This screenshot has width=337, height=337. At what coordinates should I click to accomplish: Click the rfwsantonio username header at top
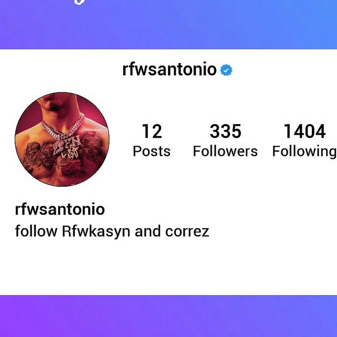click(x=169, y=70)
